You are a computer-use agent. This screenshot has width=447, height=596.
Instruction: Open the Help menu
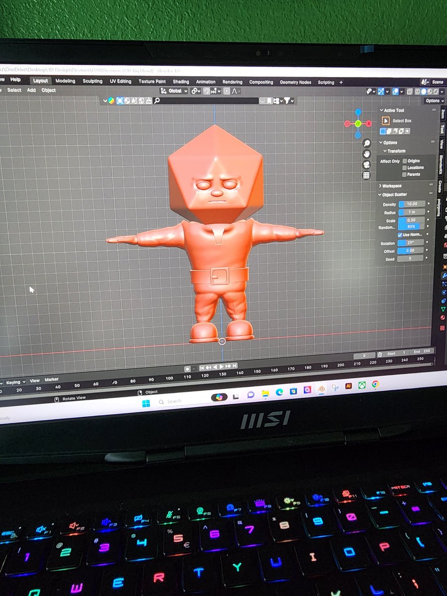coord(15,79)
